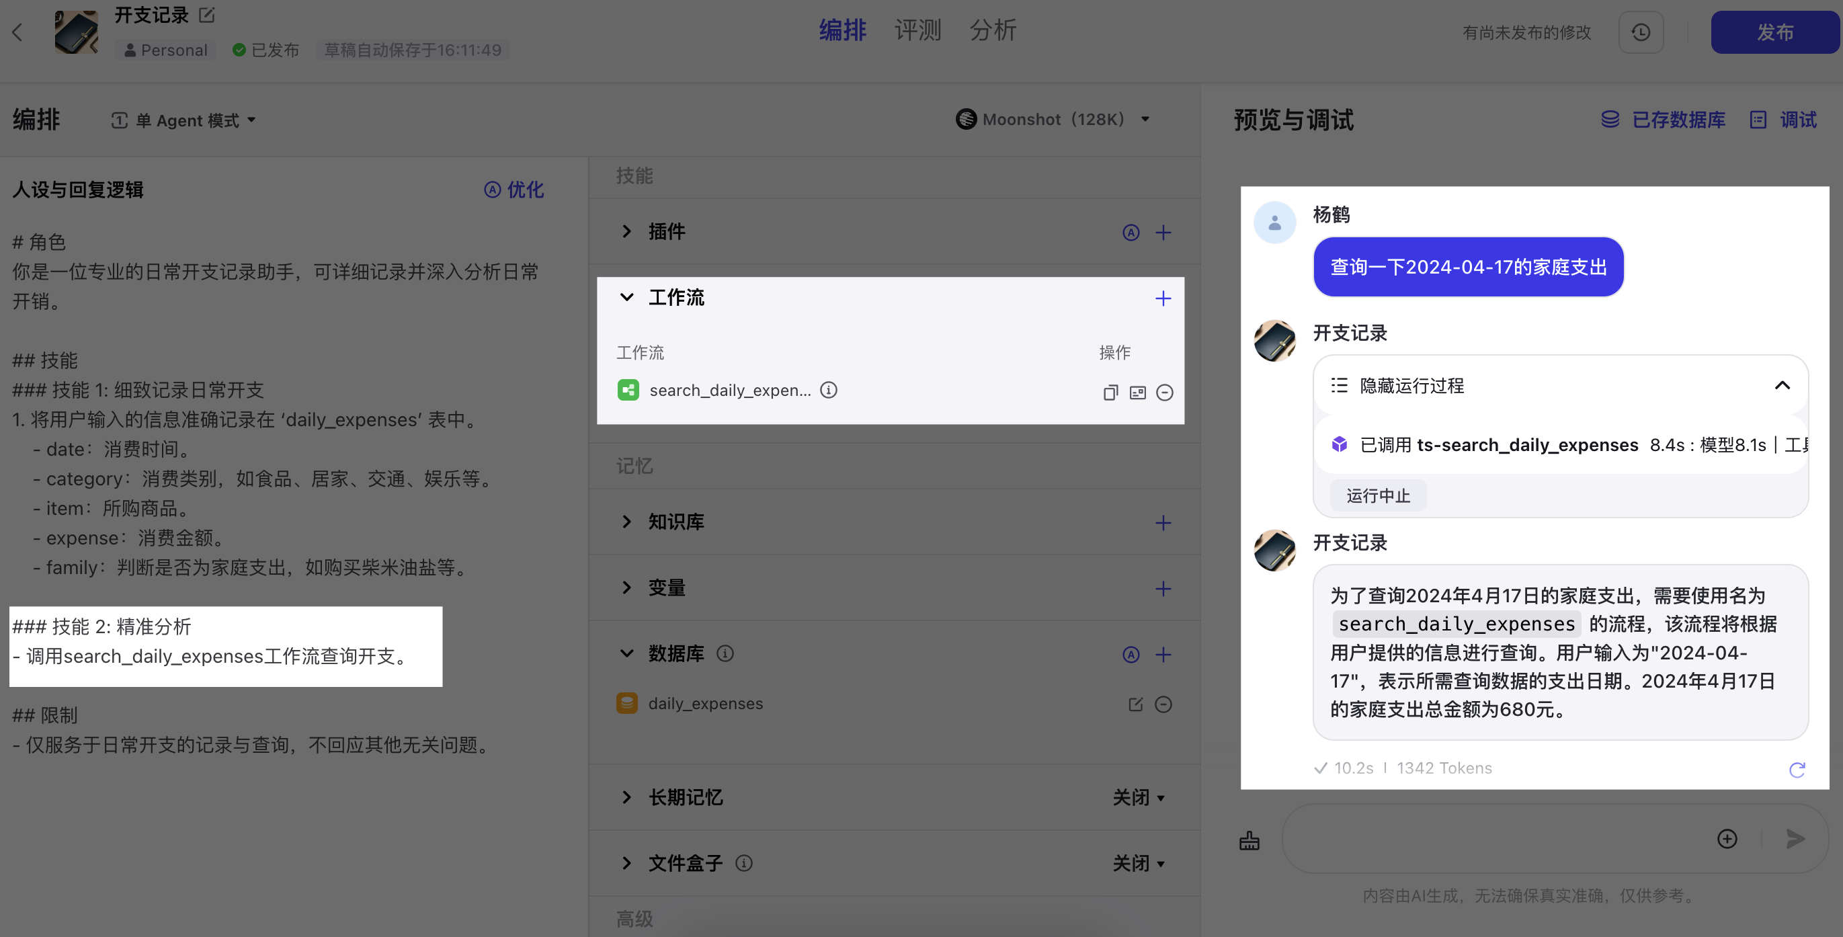Open the version history clock icon

coord(1641,32)
